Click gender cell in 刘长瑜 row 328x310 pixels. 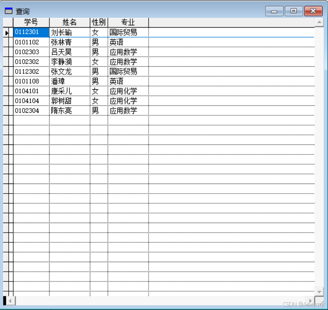pos(99,32)
